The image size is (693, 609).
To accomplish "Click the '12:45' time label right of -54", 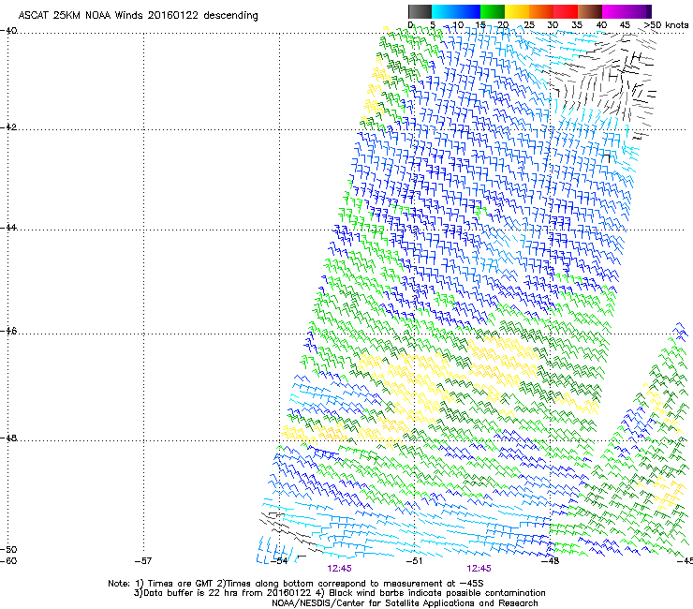I will point(339,569).
